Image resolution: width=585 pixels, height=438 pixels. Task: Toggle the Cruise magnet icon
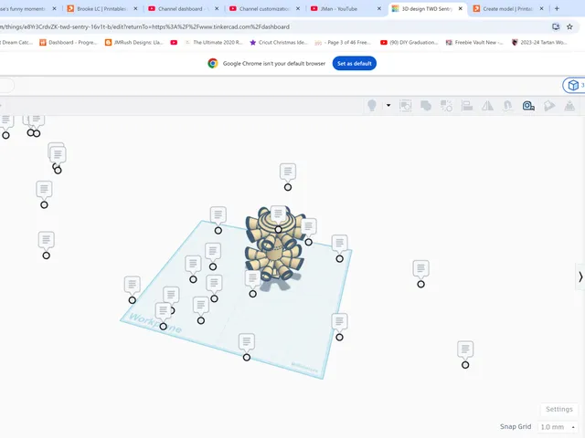(x=508, y=106)
